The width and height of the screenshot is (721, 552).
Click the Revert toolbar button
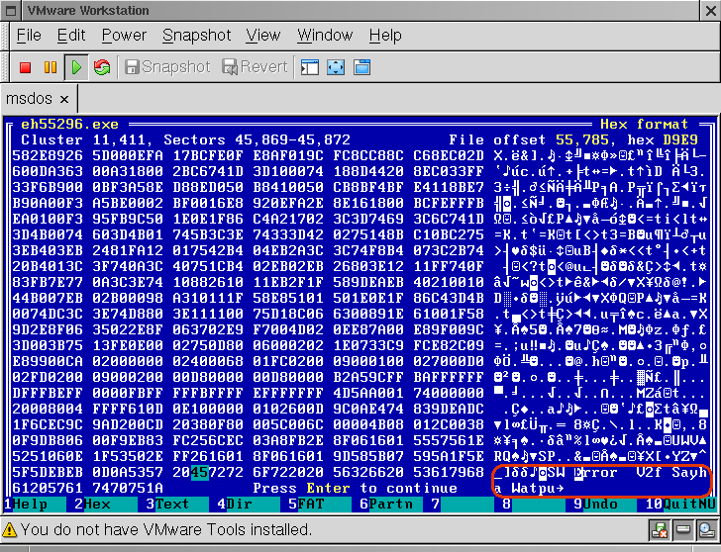[256, 67]
